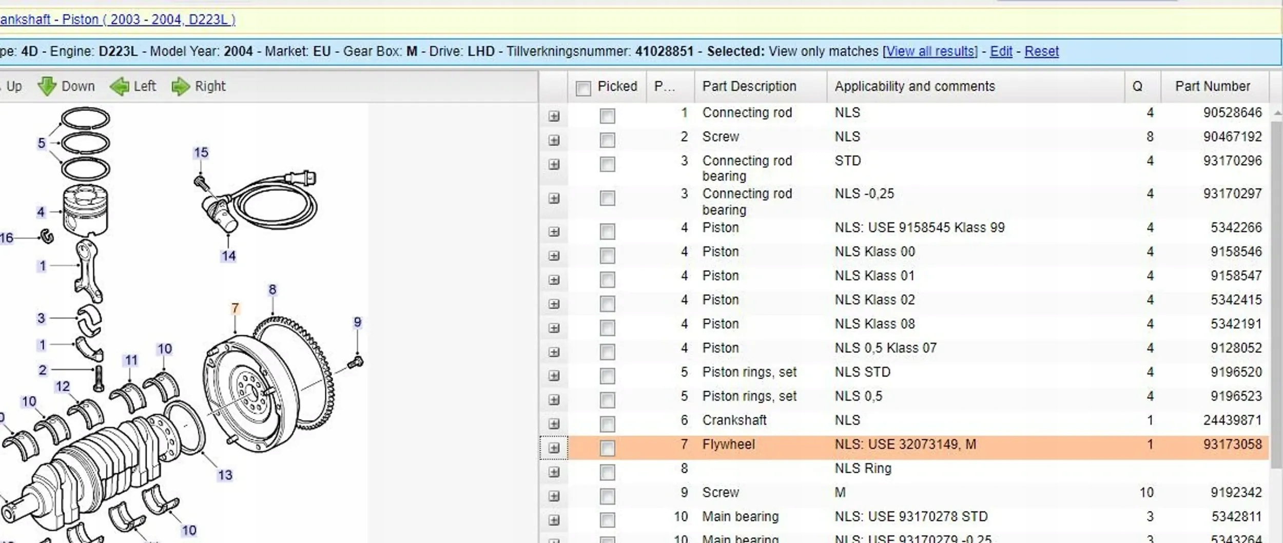Check the Picked box for Piston 9158546
The image size is (1283, 543).
coord(607,255)
